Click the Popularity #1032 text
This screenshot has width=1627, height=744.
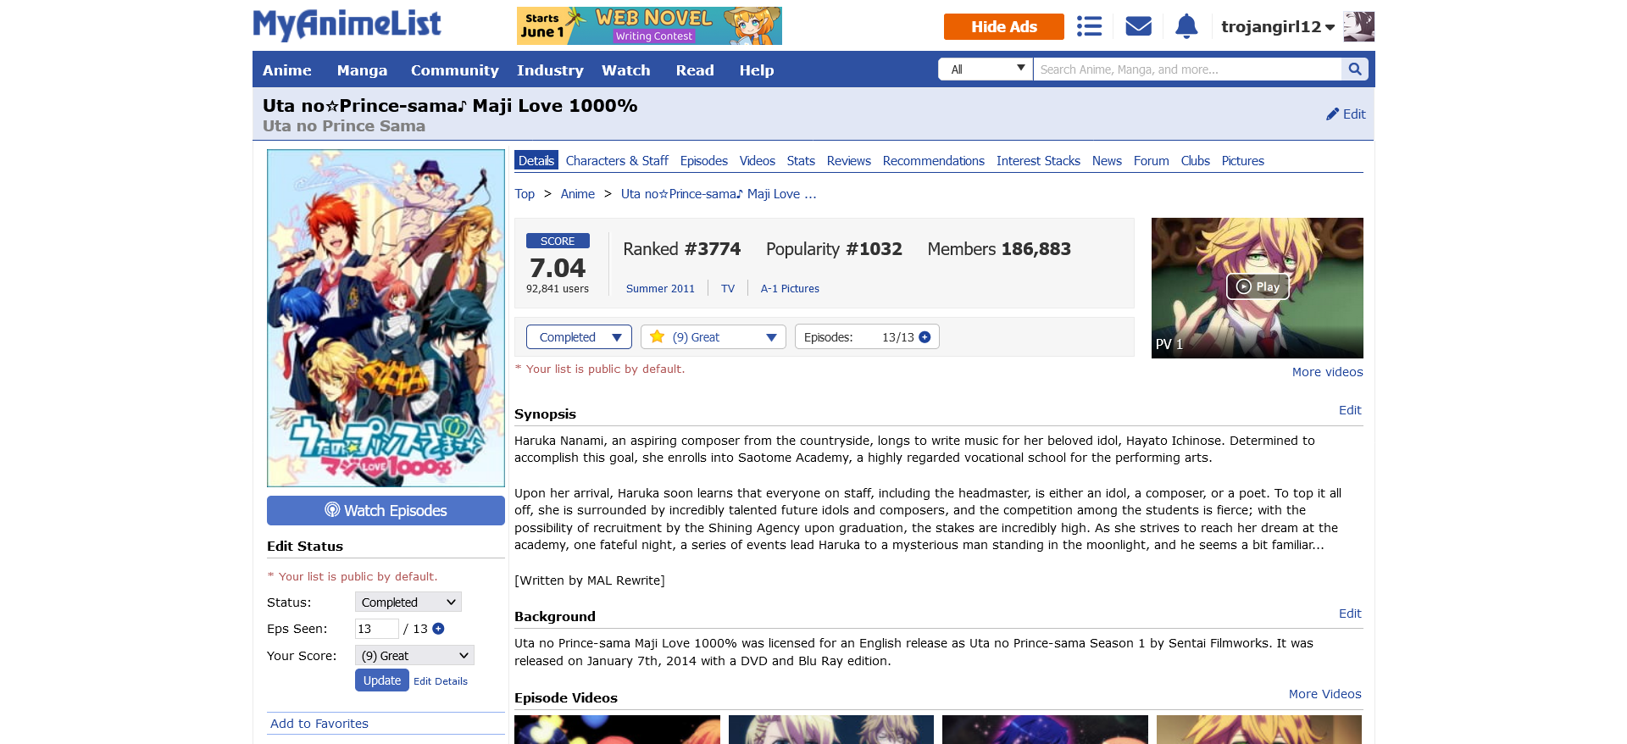pos(834,249)
